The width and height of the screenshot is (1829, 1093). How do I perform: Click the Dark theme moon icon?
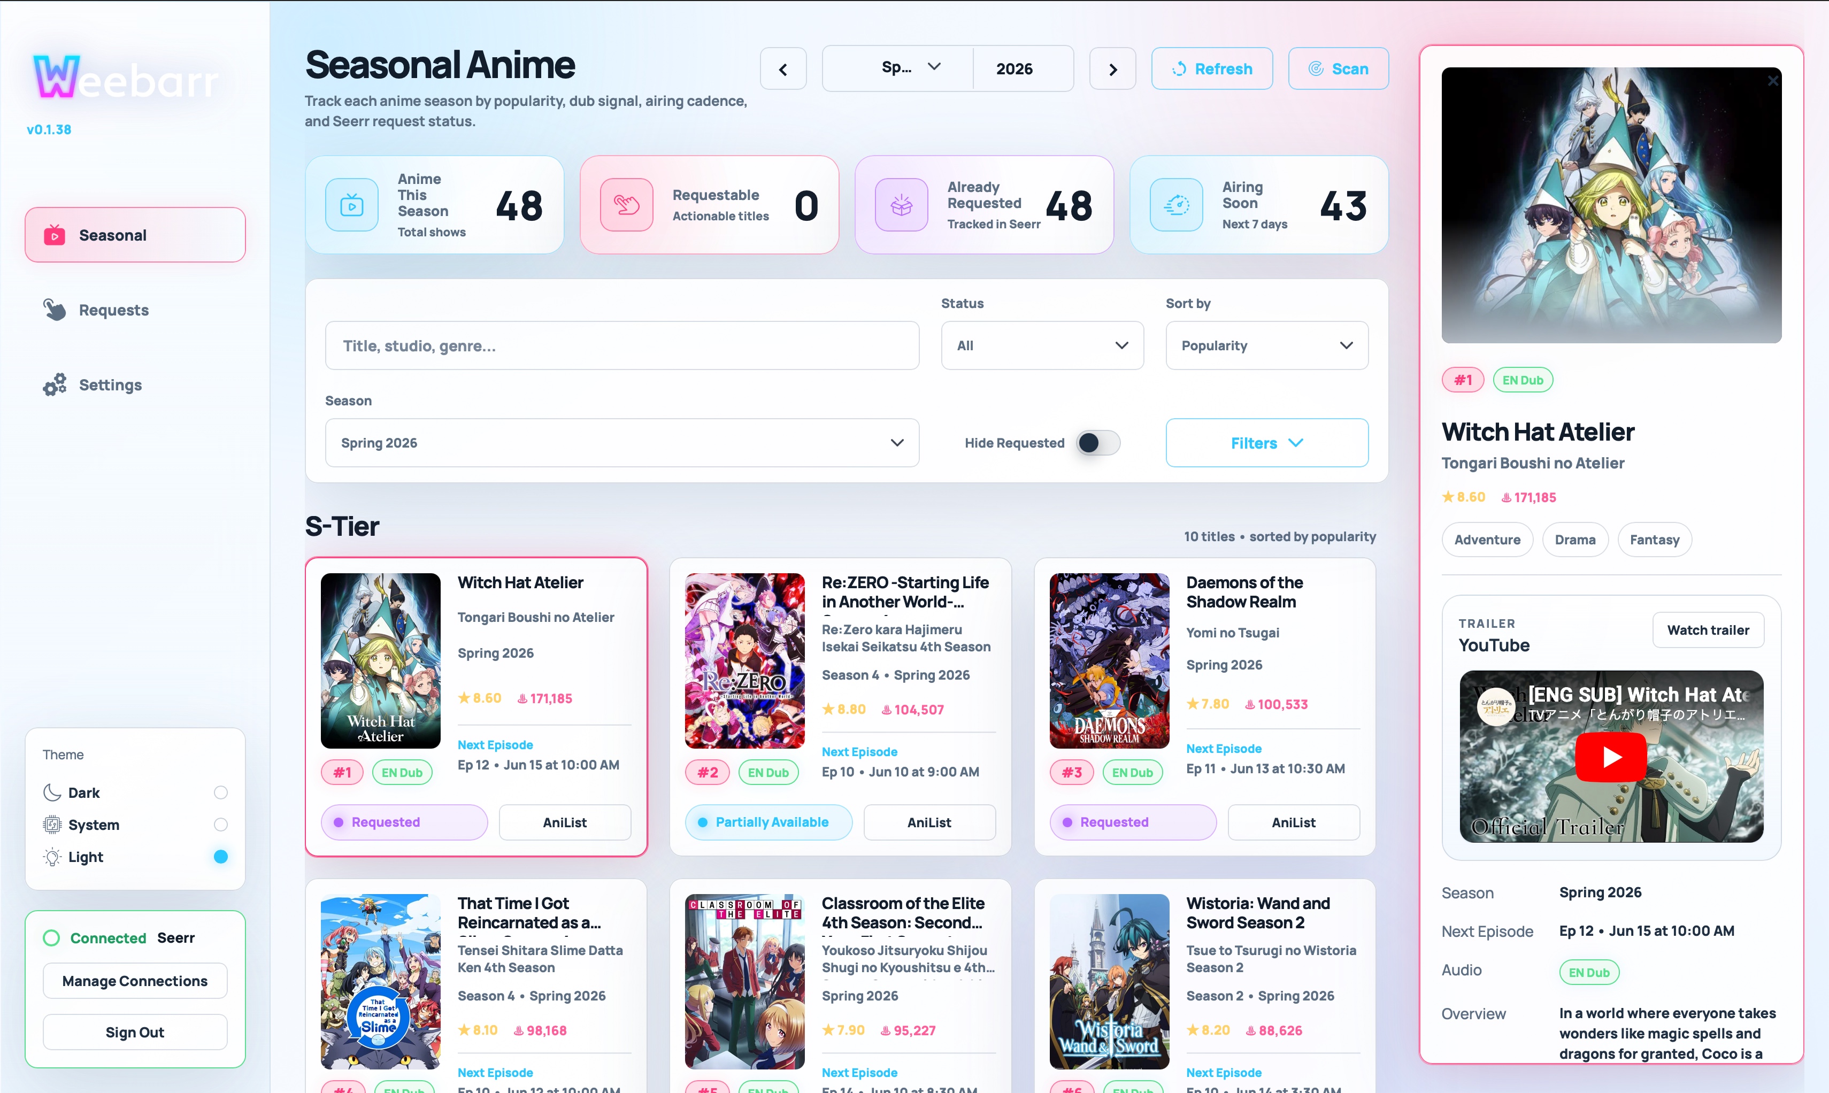click(x=51, y=792)
